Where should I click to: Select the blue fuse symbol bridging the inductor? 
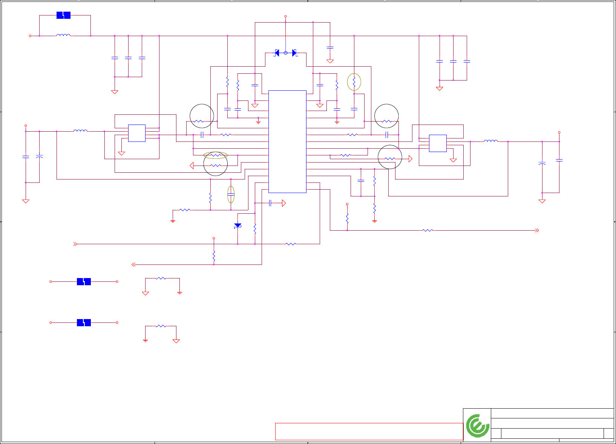coord(63,15)
